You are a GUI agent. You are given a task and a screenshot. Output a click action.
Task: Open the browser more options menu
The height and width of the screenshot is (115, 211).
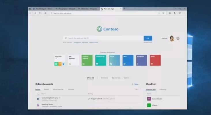click(184, 13)
